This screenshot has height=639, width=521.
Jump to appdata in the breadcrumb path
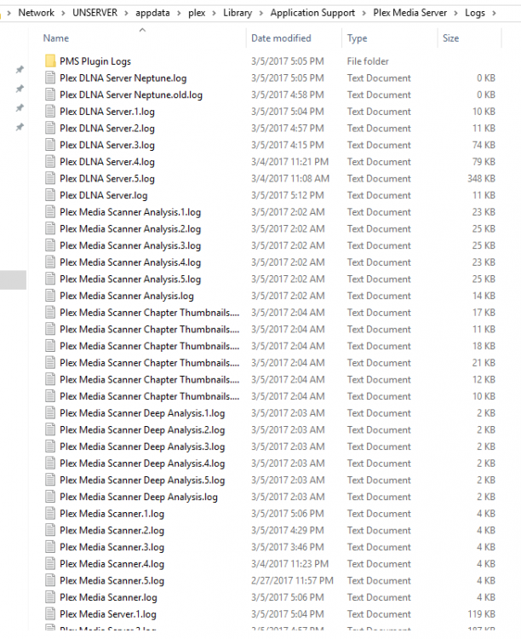[x=152, y=13]
